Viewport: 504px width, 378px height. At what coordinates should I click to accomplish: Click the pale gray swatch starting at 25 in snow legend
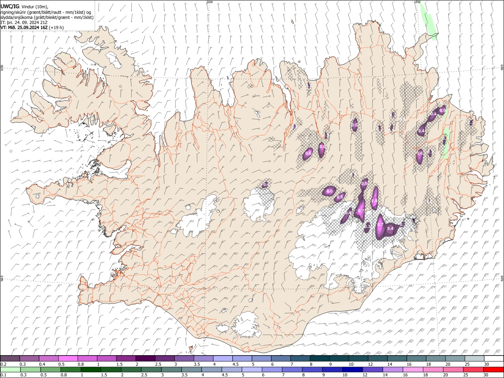pyautogui.click(x=475, y=358)
